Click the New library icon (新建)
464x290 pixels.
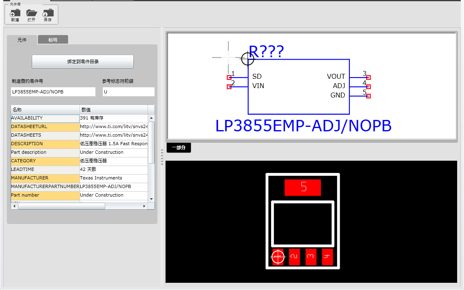pyautogui.click(x=15, y=15)
